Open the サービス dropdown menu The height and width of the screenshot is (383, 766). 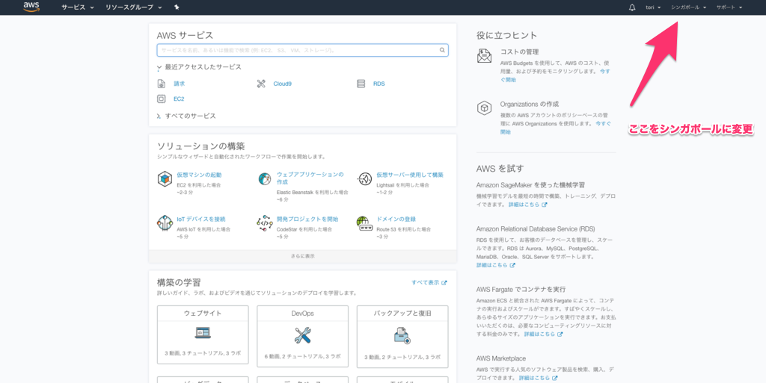[x=78, y=7]
